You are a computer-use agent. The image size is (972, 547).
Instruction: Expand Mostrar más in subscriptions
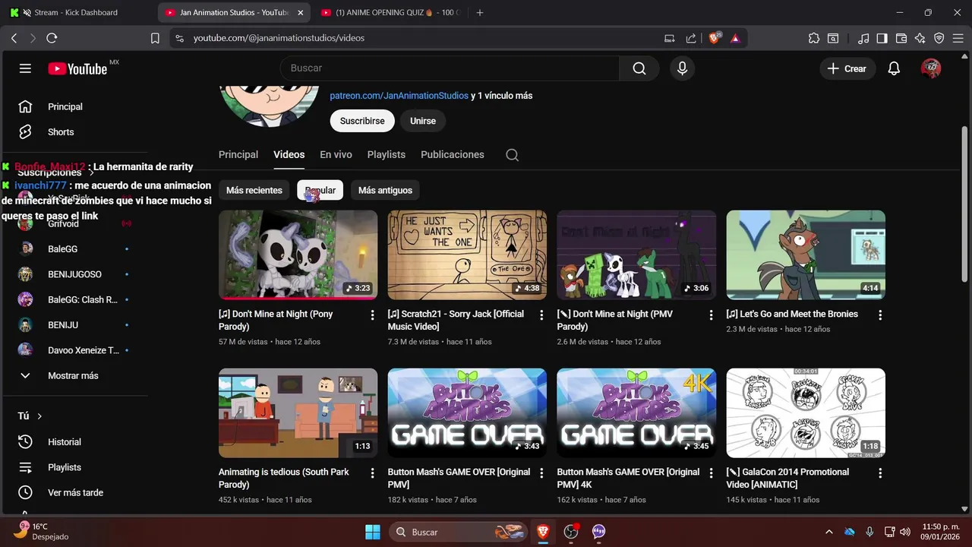[73, 376]
